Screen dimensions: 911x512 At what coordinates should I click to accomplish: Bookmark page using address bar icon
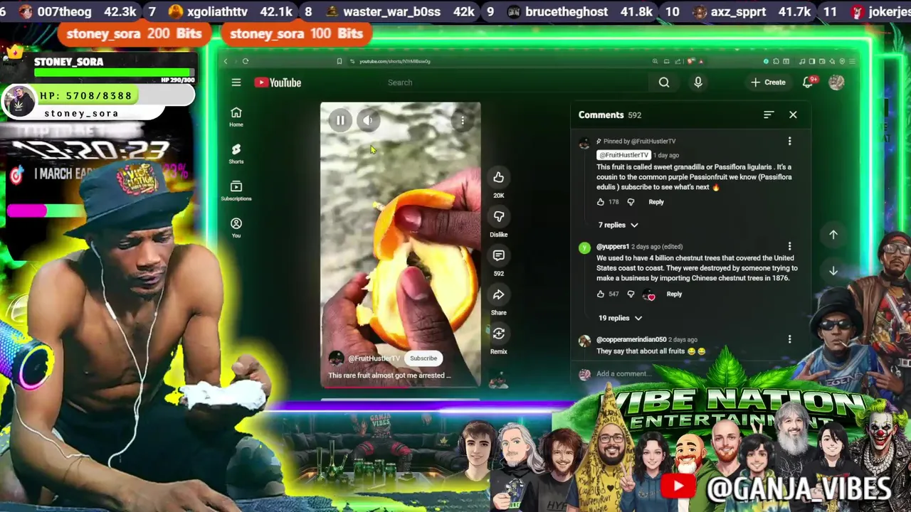339,61
